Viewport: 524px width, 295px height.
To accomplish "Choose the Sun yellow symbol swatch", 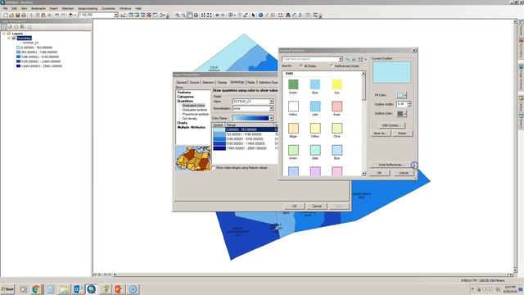I will (337, 84).
